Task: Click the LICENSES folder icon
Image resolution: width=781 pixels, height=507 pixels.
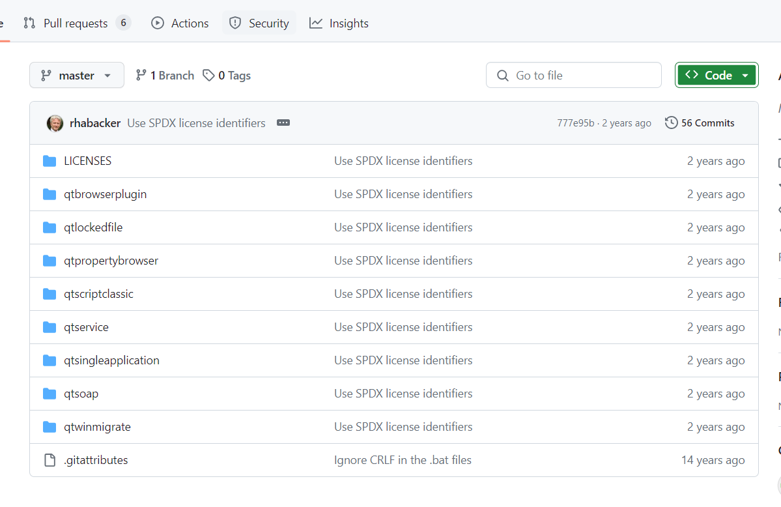Action: point(50,161)
